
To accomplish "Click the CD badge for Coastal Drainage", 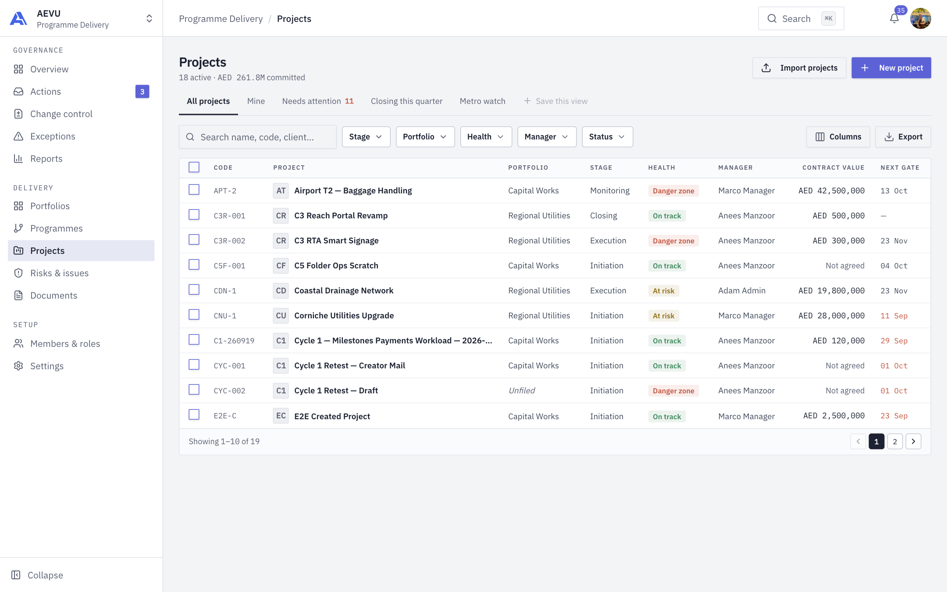I will coord(281,291).
